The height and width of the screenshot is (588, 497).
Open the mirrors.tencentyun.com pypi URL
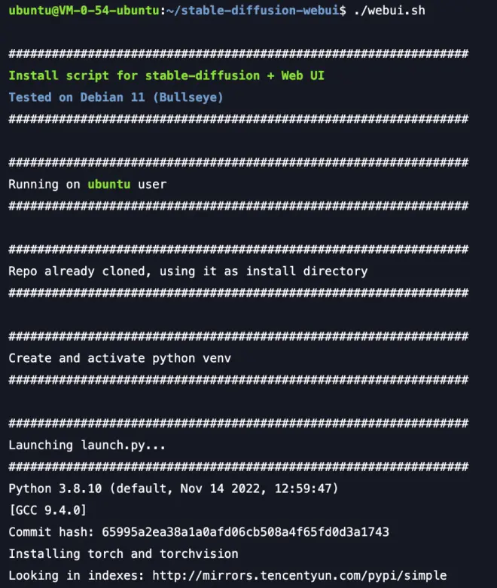point(299,576)
